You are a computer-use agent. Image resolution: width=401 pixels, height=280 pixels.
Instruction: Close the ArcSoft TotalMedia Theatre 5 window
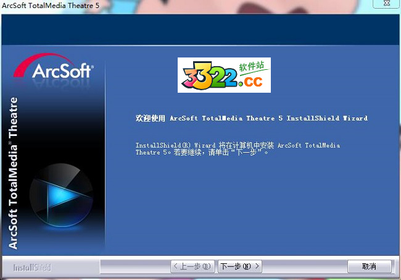(x=386, y=3)
